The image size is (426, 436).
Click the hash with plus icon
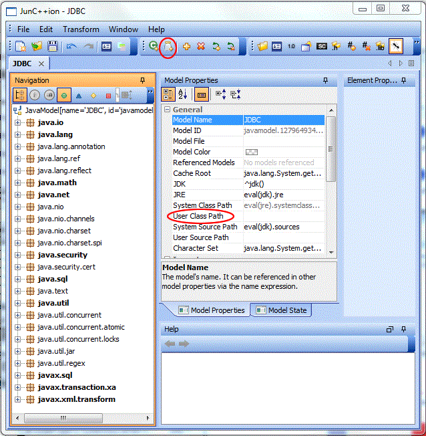[x=351, y=46]
